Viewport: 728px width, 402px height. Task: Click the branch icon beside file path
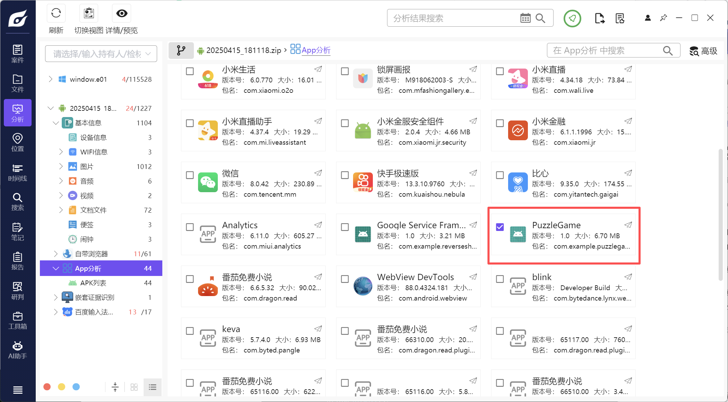click(x=181, y=51)
